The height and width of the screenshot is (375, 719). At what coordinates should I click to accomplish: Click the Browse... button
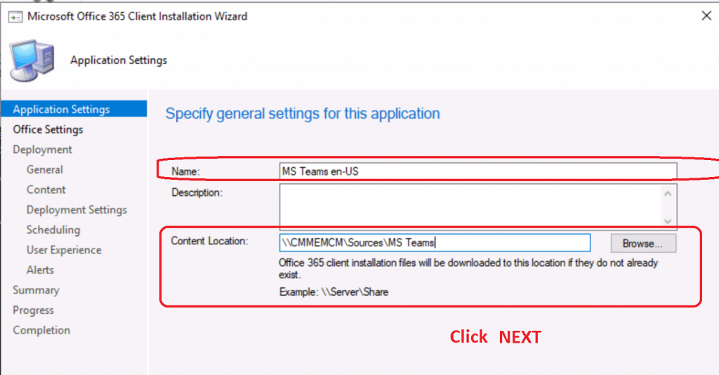(643, 244)
